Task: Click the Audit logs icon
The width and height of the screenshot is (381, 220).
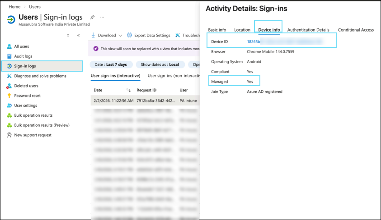Action: pyautogui.click(x=9, y=56)
